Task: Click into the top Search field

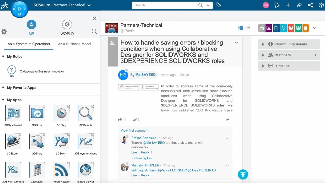Action: pos(165,5)
